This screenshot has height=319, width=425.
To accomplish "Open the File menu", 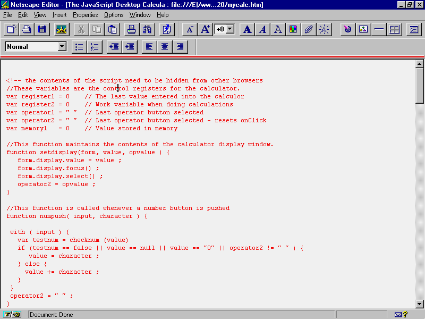I will pos(7,15).
